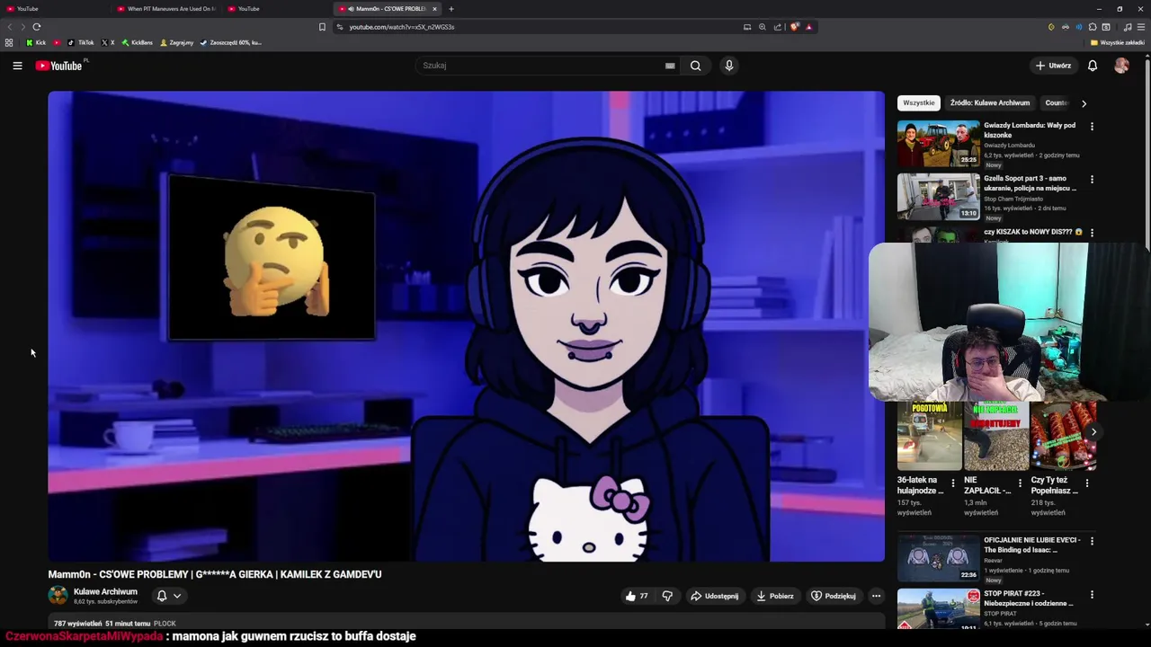This screenshot has width=1151, height=647.
Task: Open 'Gwiazdy Lombardu' tractor thumbnail
Action: [938, 143]
